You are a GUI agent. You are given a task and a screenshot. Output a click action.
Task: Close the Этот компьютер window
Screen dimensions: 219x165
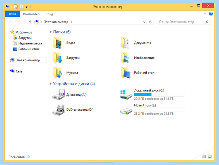pyautogui.click(x=208, y=5)
